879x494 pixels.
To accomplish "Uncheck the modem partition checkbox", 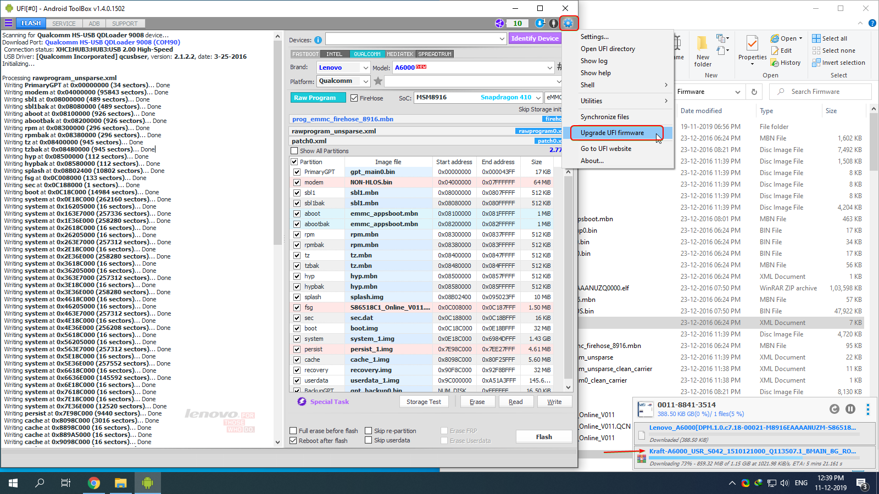I will click(x=297, y=182).
